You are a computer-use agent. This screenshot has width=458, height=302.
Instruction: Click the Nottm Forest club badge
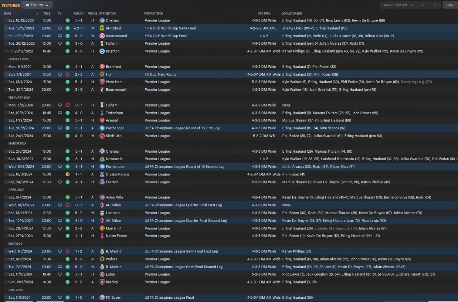[102, 236]
